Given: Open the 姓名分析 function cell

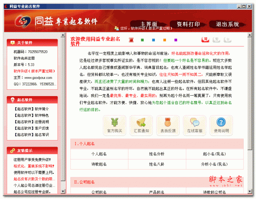Looking at the screenshot, I should (x=157, y=154).
